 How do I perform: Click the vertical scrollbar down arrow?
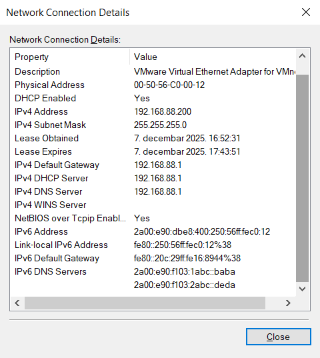302,289
